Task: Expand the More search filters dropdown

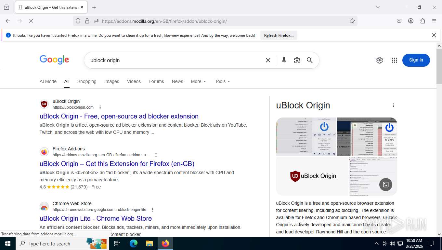Action: (199, 81)
